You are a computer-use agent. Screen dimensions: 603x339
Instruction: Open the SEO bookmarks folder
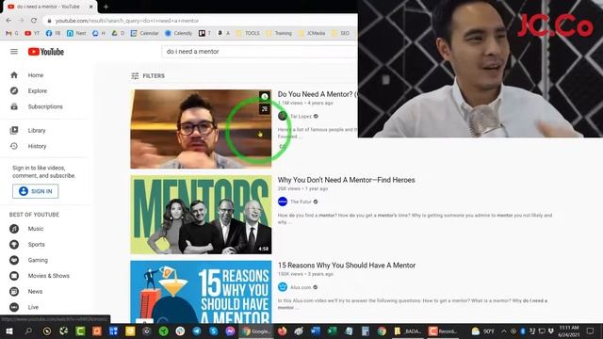pyautogui.click(x=340, y=34)
